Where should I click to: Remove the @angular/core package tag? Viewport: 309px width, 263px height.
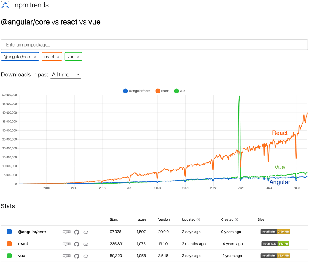[35, 57]
